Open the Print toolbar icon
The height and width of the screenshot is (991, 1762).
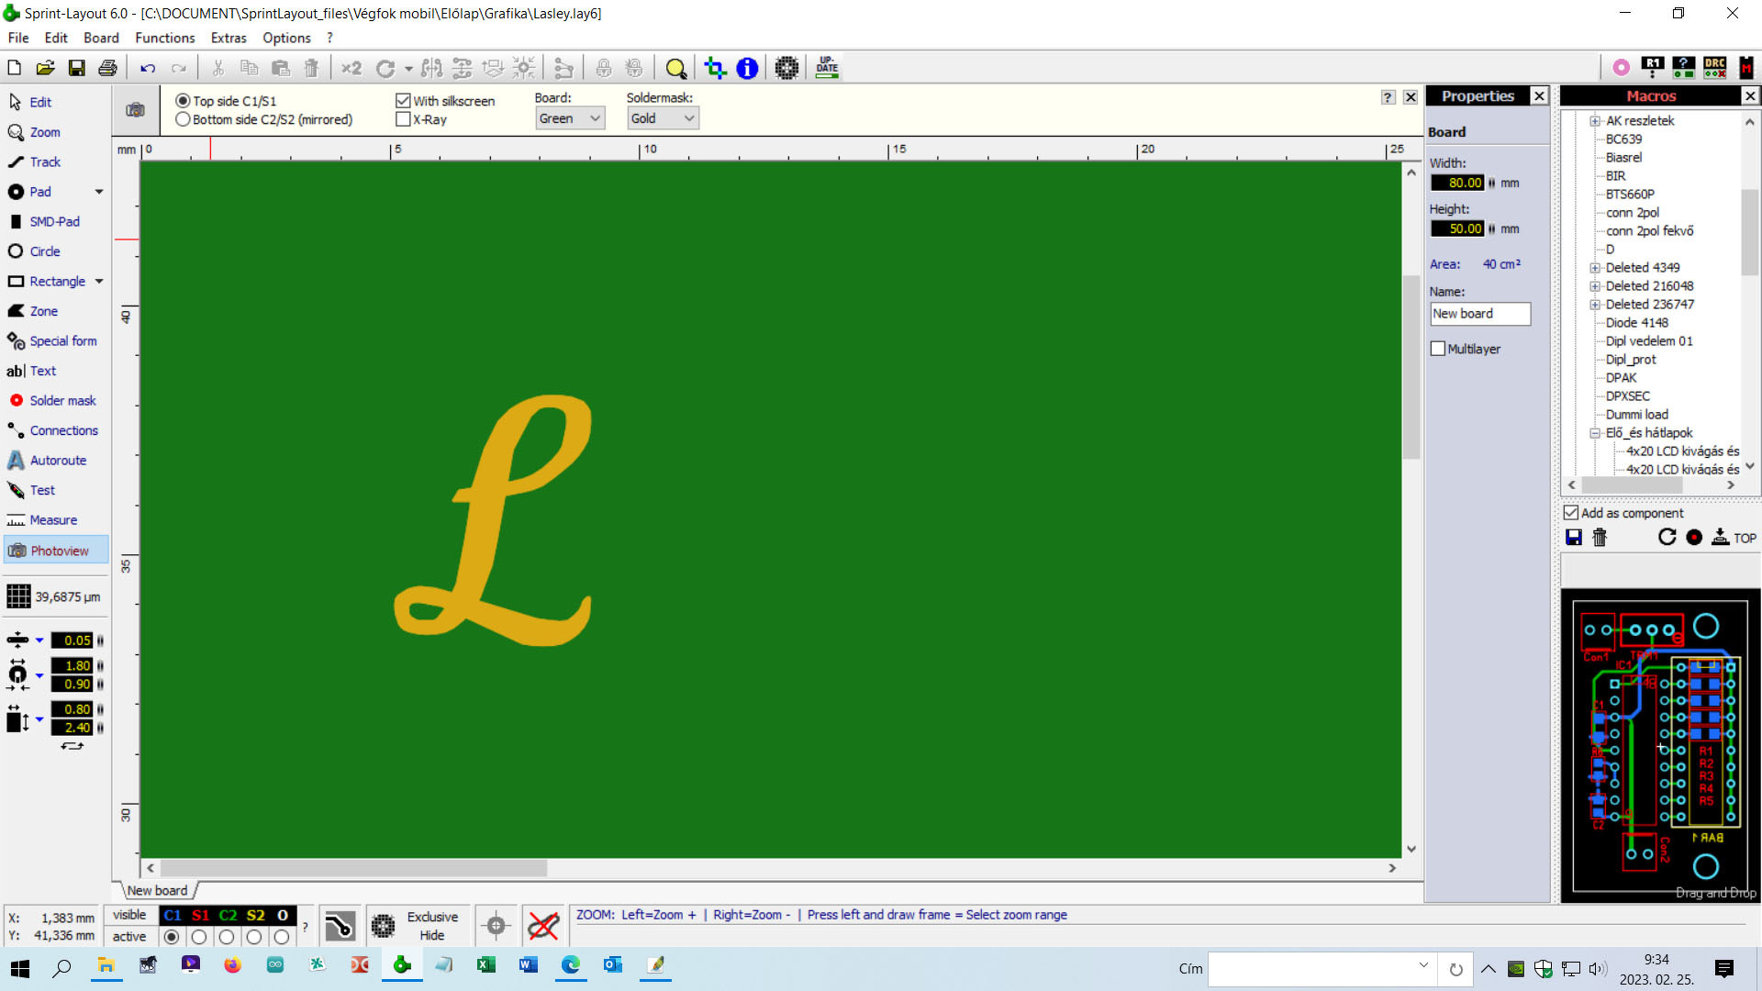pos(107,68)
